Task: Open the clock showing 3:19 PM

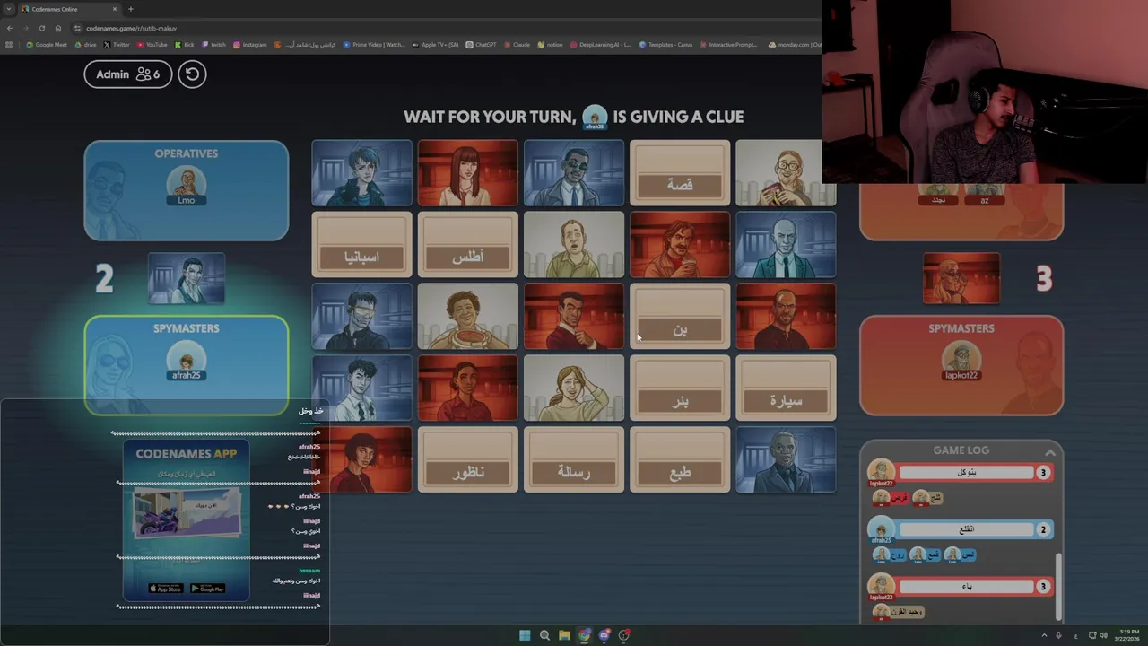Action: pos(1126,635)
